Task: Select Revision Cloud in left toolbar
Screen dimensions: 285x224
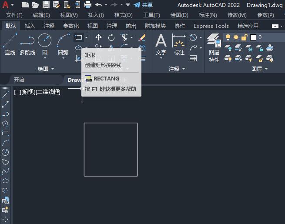Action: tap(5, 162)
